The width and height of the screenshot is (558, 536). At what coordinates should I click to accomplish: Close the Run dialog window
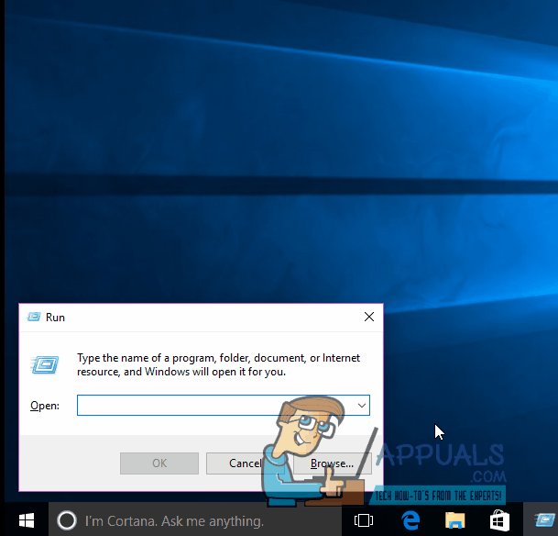point(369,317)
